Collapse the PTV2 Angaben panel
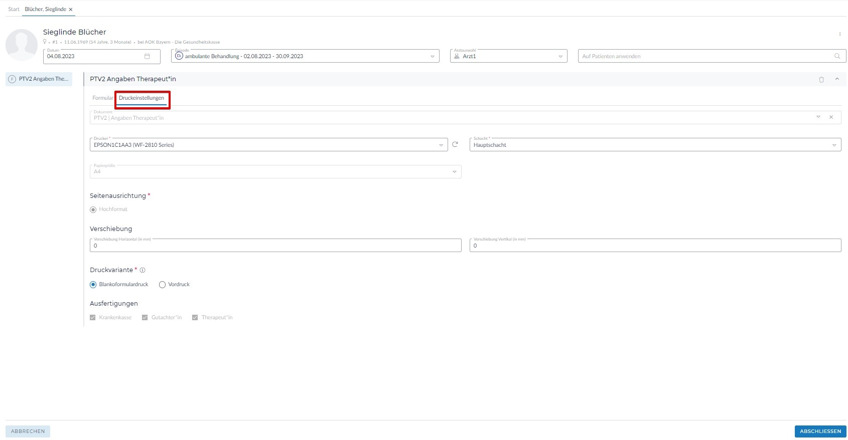Viewport: 848px width, 440px height. pos(837,79)
